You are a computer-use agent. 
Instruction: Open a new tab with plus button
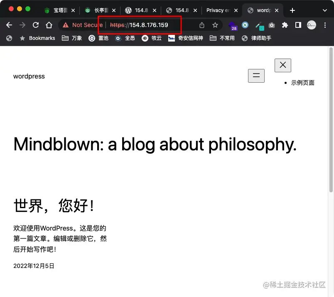[x=292, y=10]
